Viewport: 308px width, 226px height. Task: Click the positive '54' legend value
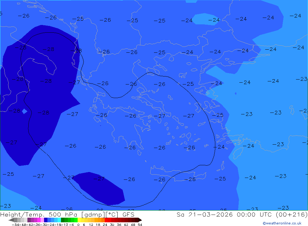coord(140,225)
